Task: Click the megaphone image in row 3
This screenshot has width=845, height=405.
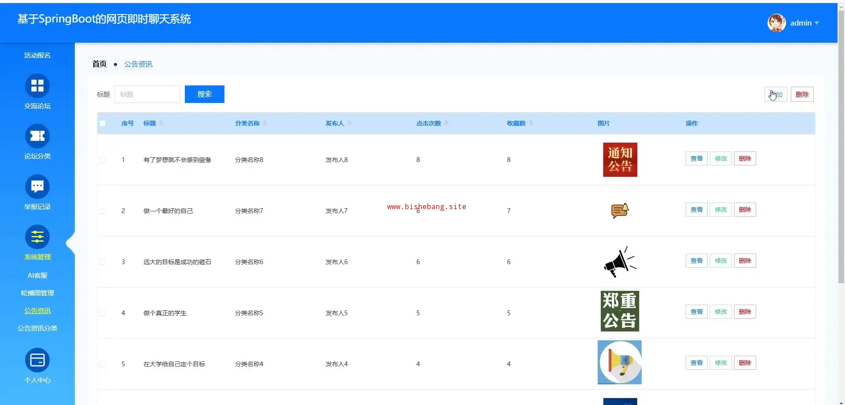Action: [x=620, y=262]
